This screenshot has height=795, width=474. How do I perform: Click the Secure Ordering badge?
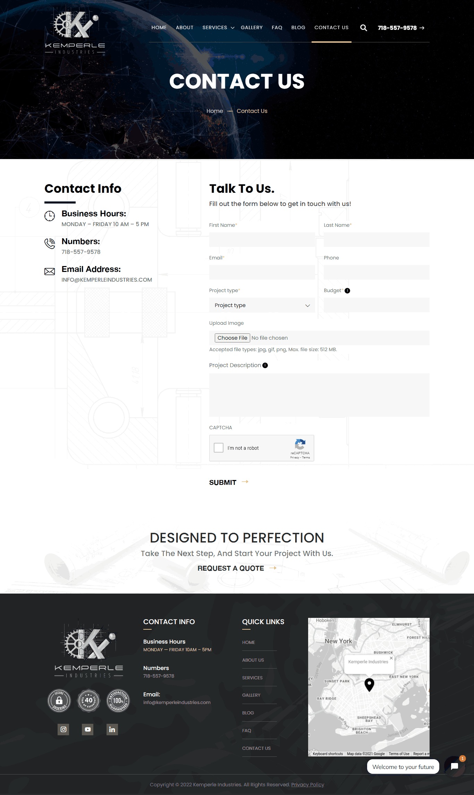(59, 701)
